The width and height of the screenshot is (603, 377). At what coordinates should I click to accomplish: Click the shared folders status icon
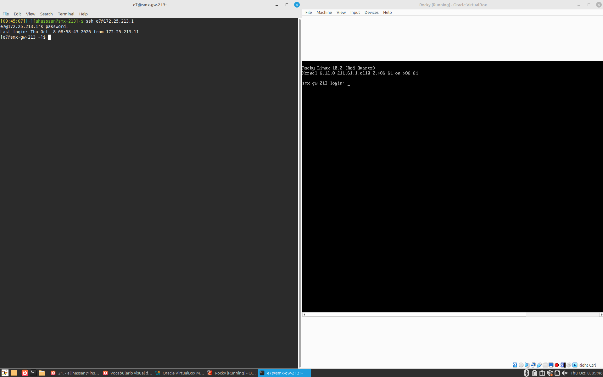(x=545, y=365)
